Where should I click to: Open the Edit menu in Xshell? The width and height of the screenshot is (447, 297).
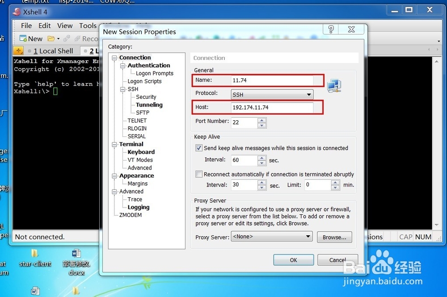pyautogui.click(x=44, y=25)
